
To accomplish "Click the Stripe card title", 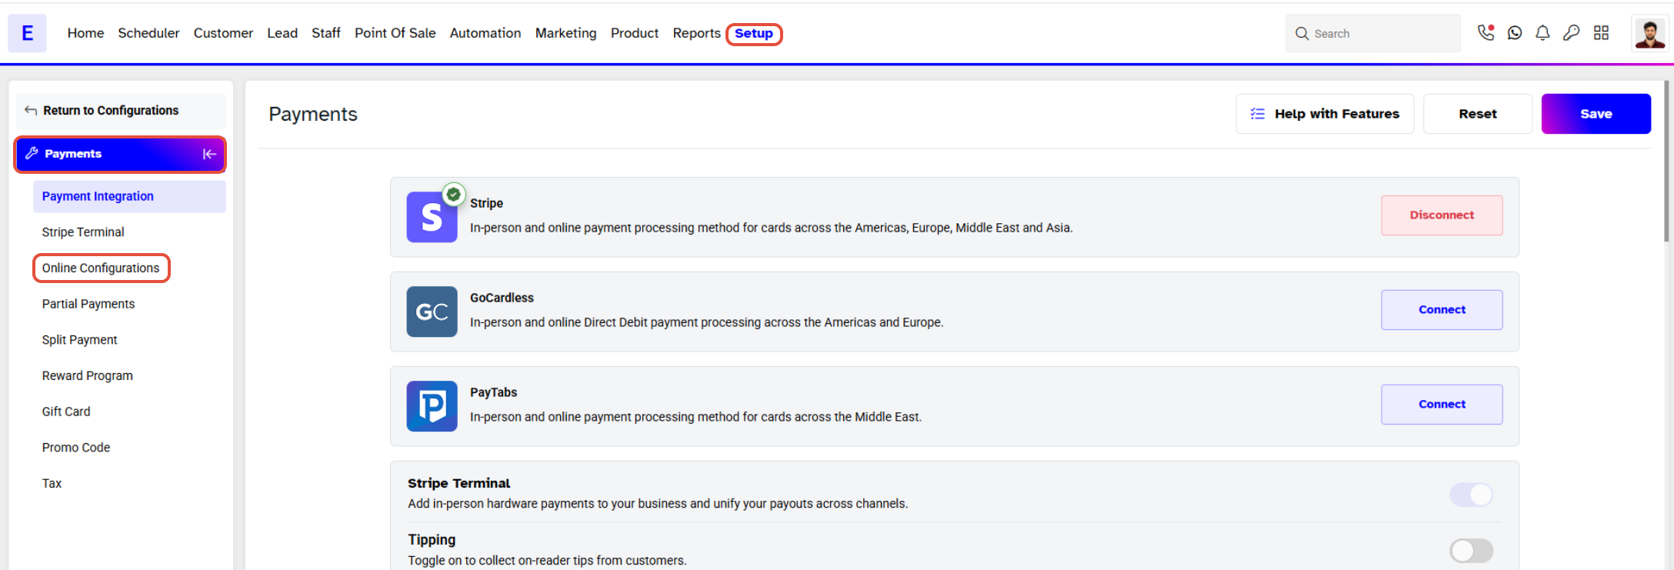I will pyautogui.click(x=486, y=203).
